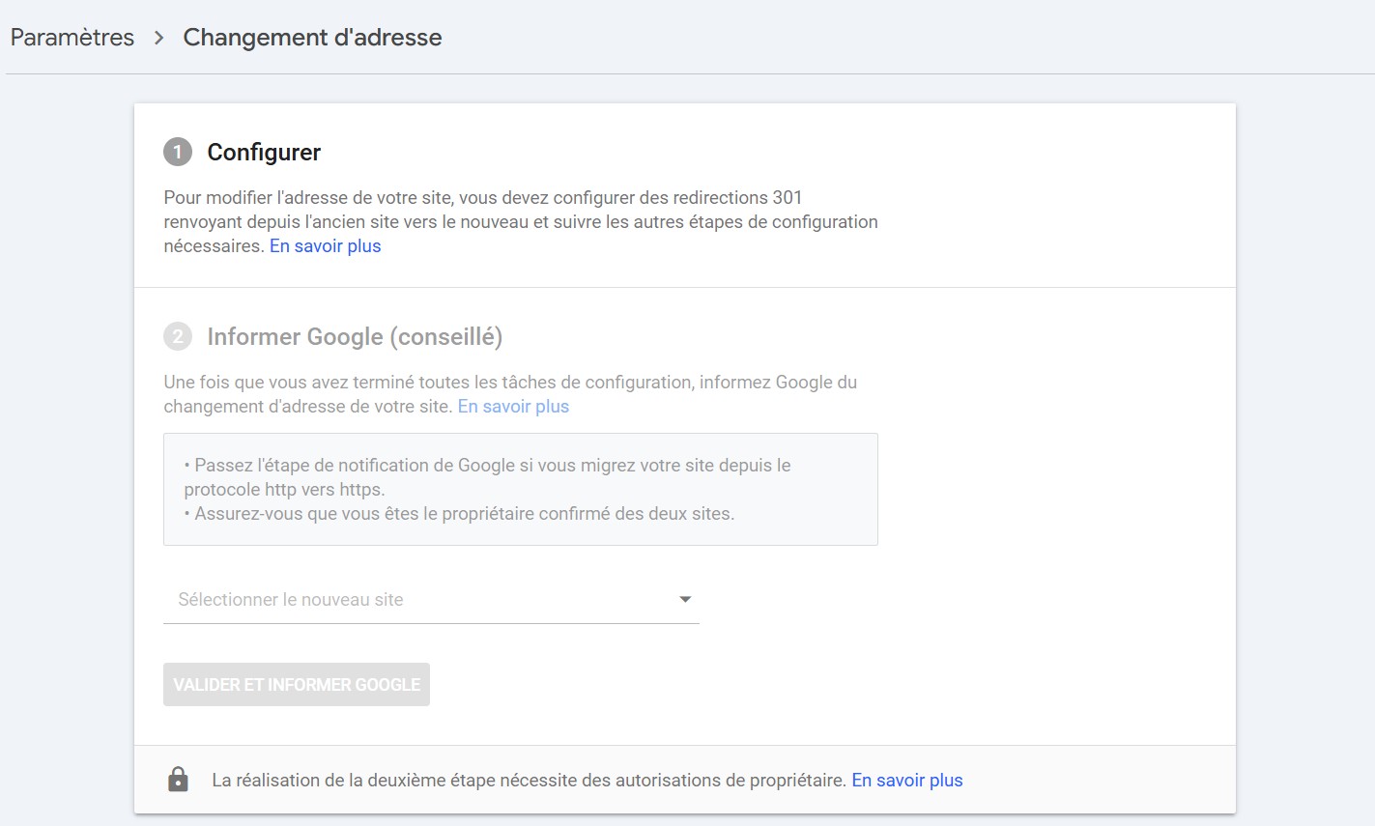Click the Configurer section heading

264,153
